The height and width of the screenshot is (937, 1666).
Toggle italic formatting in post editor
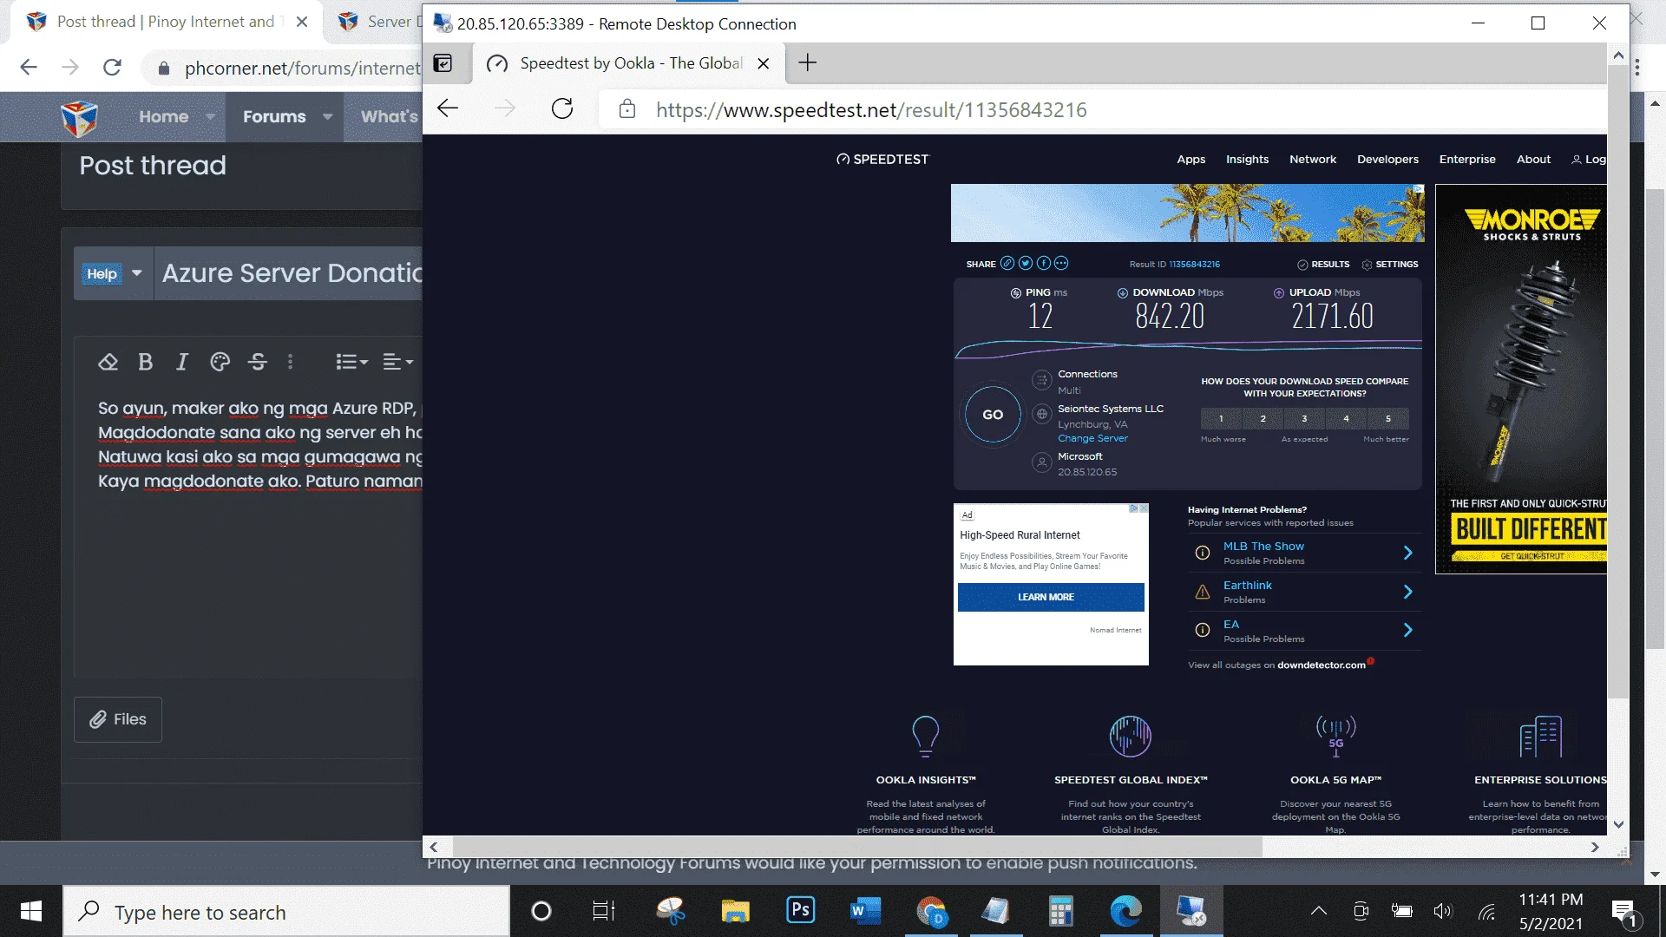[182, 362]
